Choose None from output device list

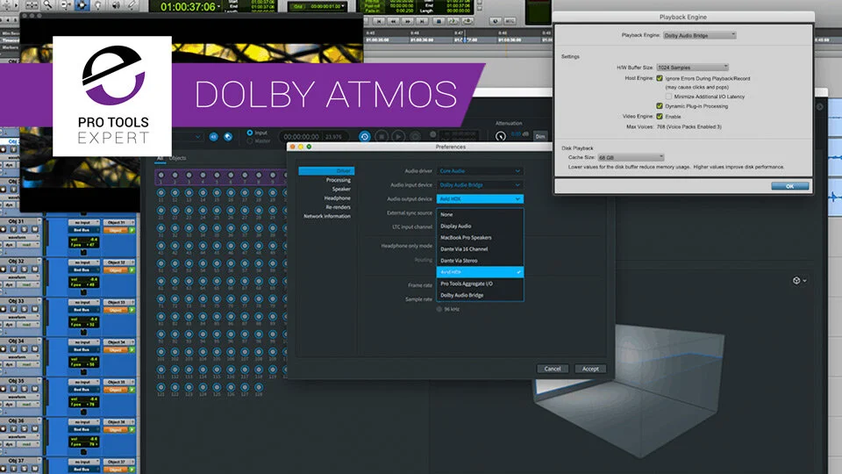point(480,214)
